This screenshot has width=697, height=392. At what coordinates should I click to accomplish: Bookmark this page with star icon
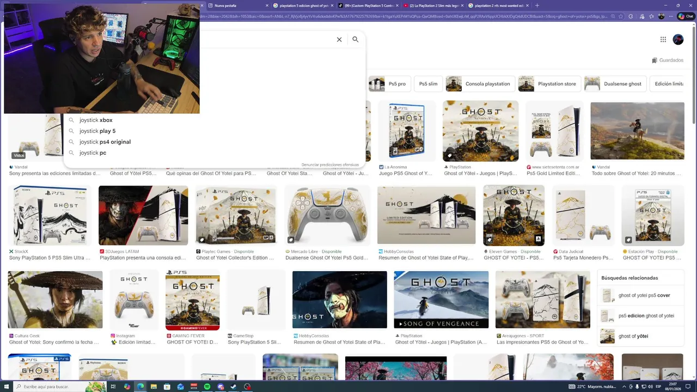coord(621,16)
